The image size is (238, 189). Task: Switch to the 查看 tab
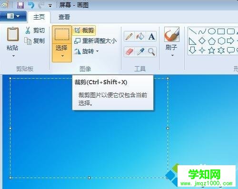[64, 17]
